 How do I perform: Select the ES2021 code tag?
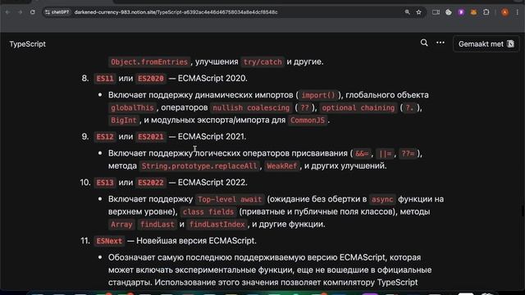click(x=151, y=137)
